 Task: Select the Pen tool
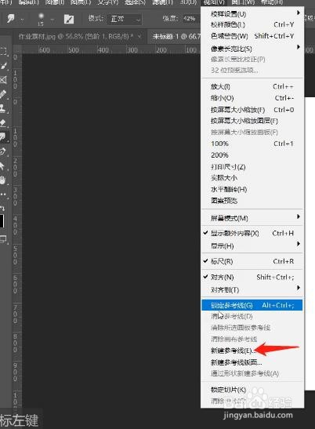point(3,151)
